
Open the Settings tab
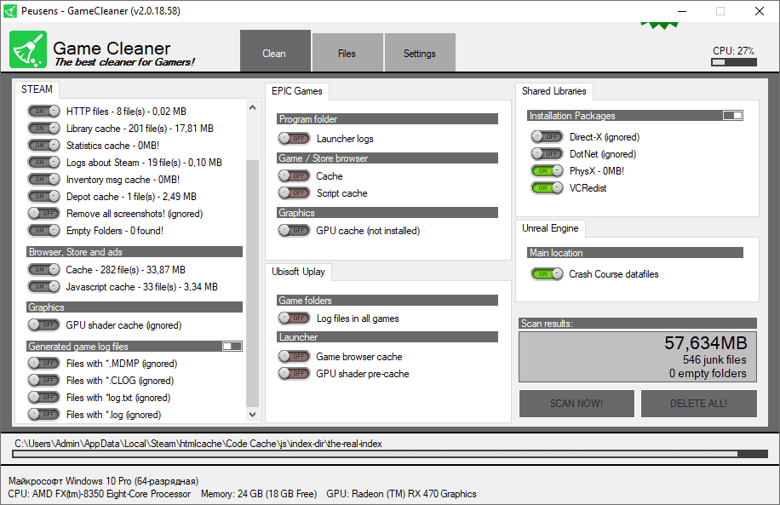[x=419, y=54]
